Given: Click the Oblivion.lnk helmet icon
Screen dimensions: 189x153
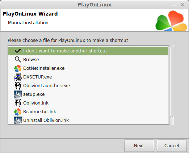Looking at the screenshot, I should click(x=18, y=103).
